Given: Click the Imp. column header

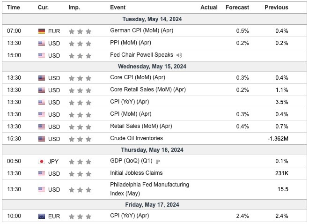Looking at the screenshot, I should [x=74, y=7].
